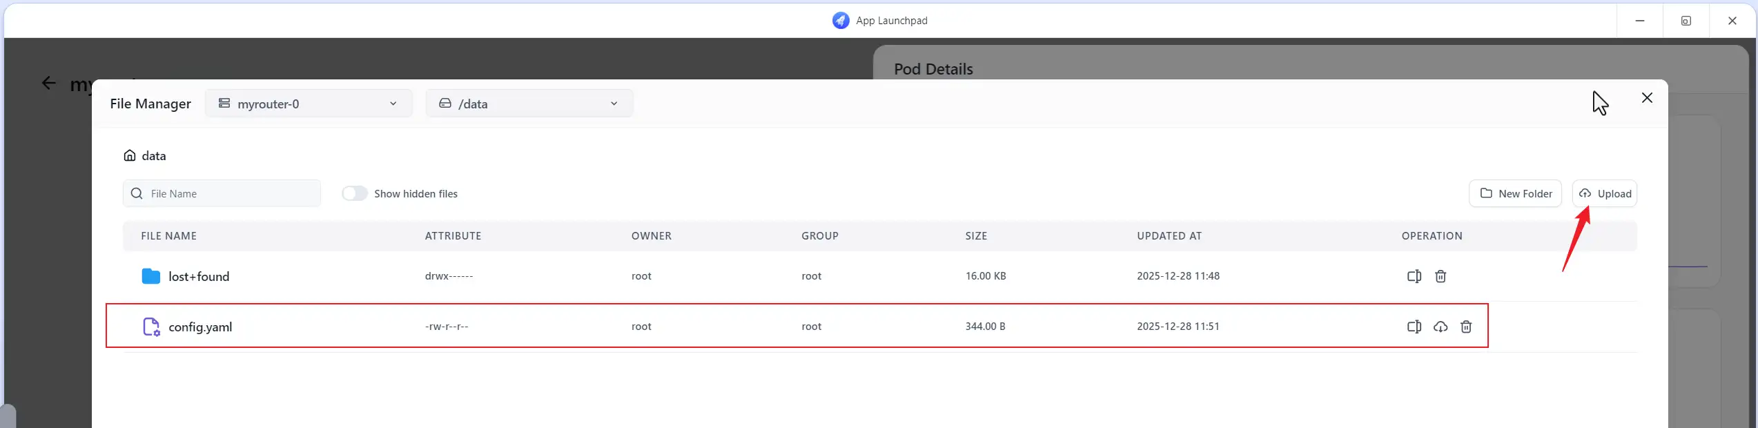Go back using the left arrow
This screenshot has width=1758, height=428.
[48, 84]
